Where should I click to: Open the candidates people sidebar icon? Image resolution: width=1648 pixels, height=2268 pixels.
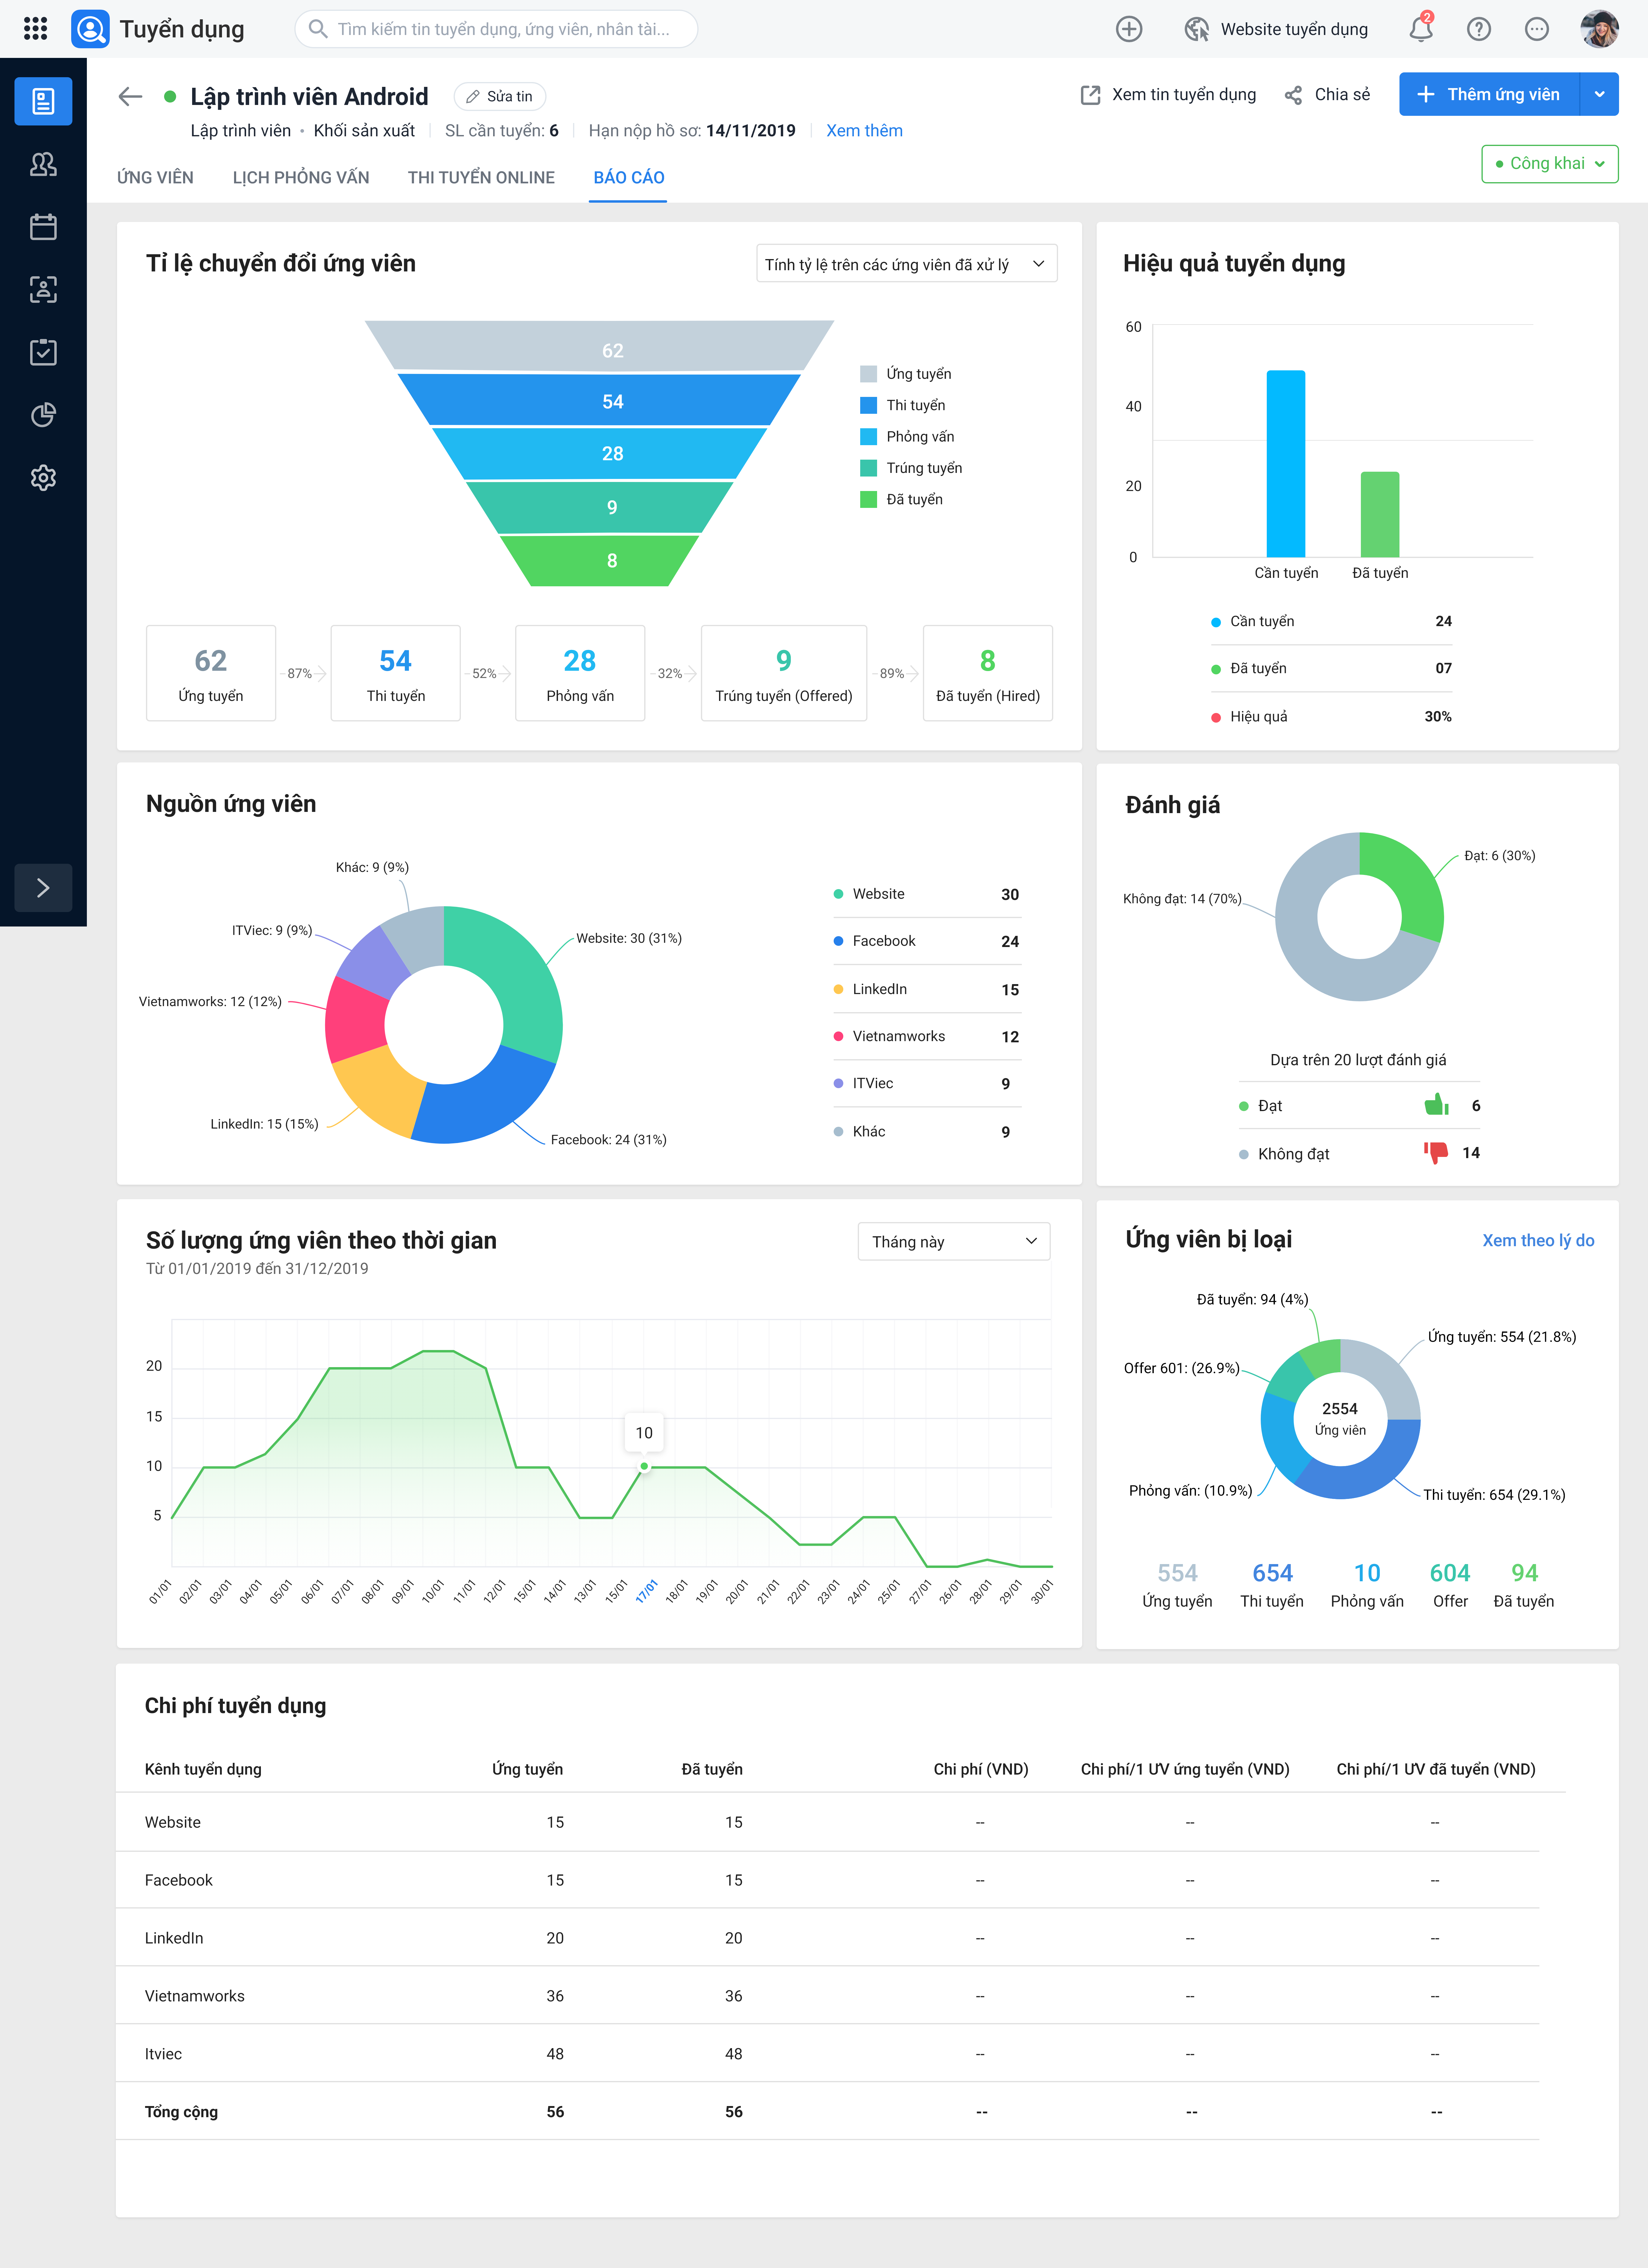coord(43,164)
